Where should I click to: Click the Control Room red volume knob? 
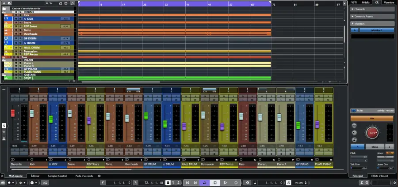click(x=372, y=133)
